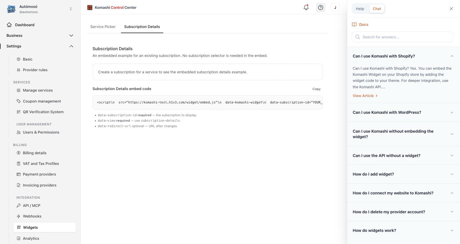The width and height of the screenshot is (460, 244).
Task: Click the Docs book icon
Action: [x=354, y=25]
